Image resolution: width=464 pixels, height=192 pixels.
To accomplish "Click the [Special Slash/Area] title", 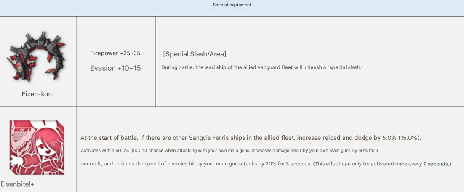I will 195,54.
